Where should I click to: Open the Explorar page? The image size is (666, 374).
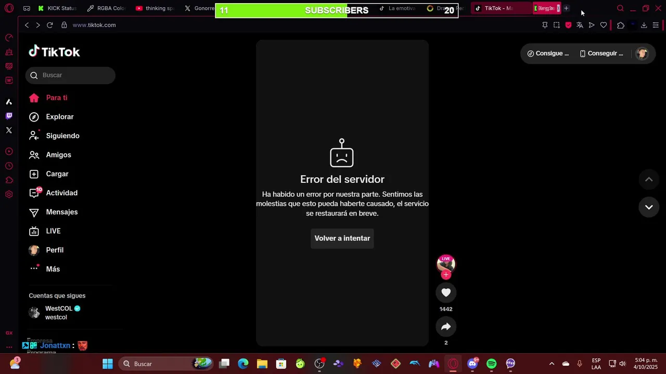pyautogui.click(x=51, y=117)
